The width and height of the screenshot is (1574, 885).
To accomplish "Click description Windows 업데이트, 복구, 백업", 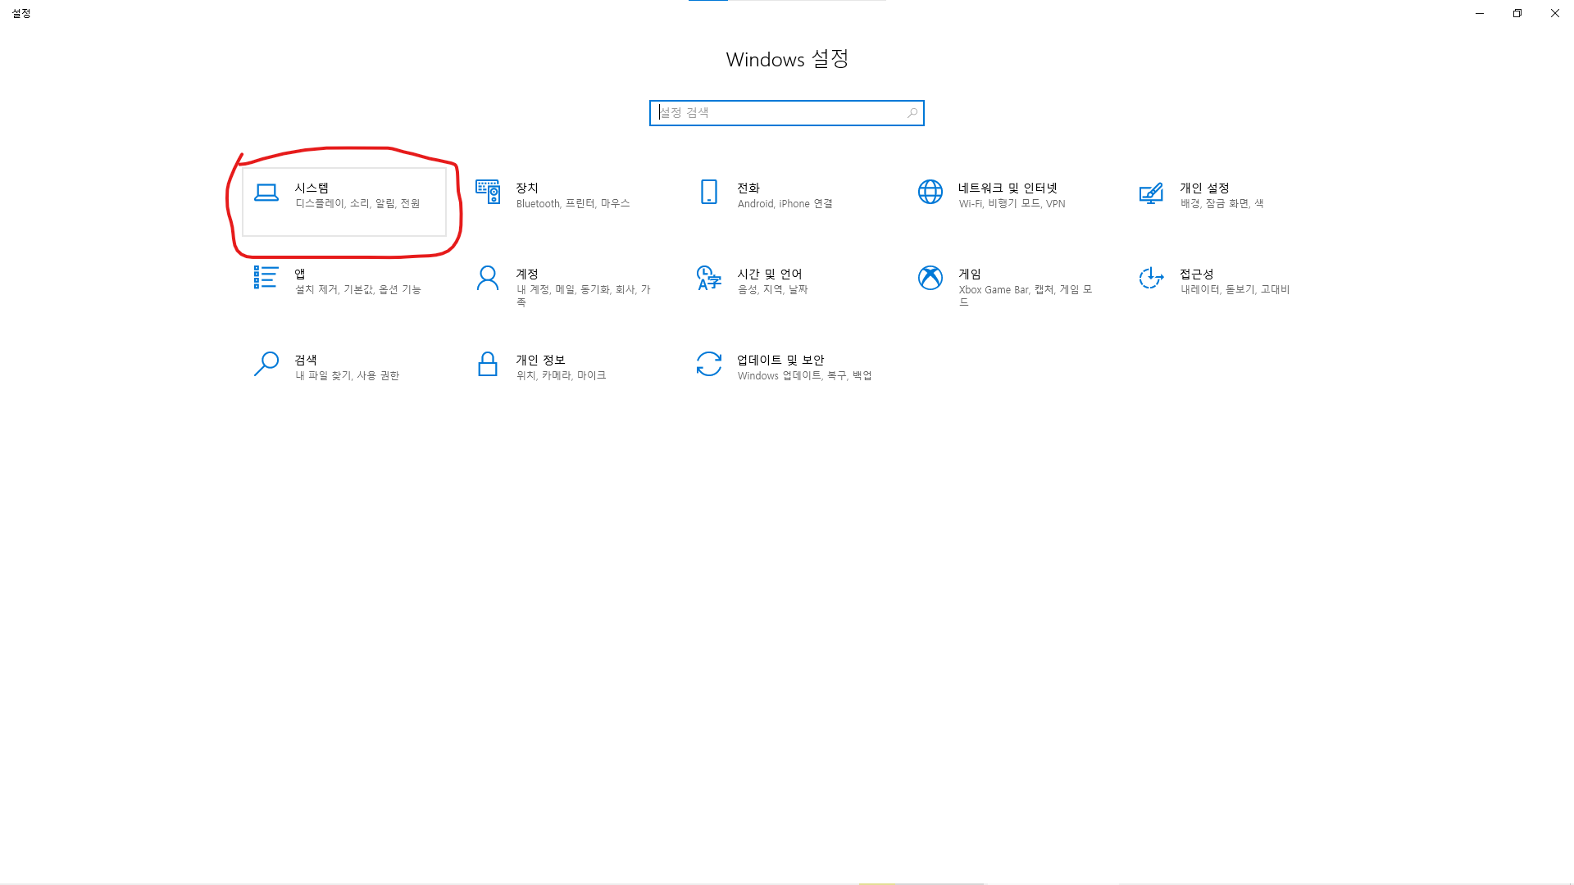I will [805, 376].
